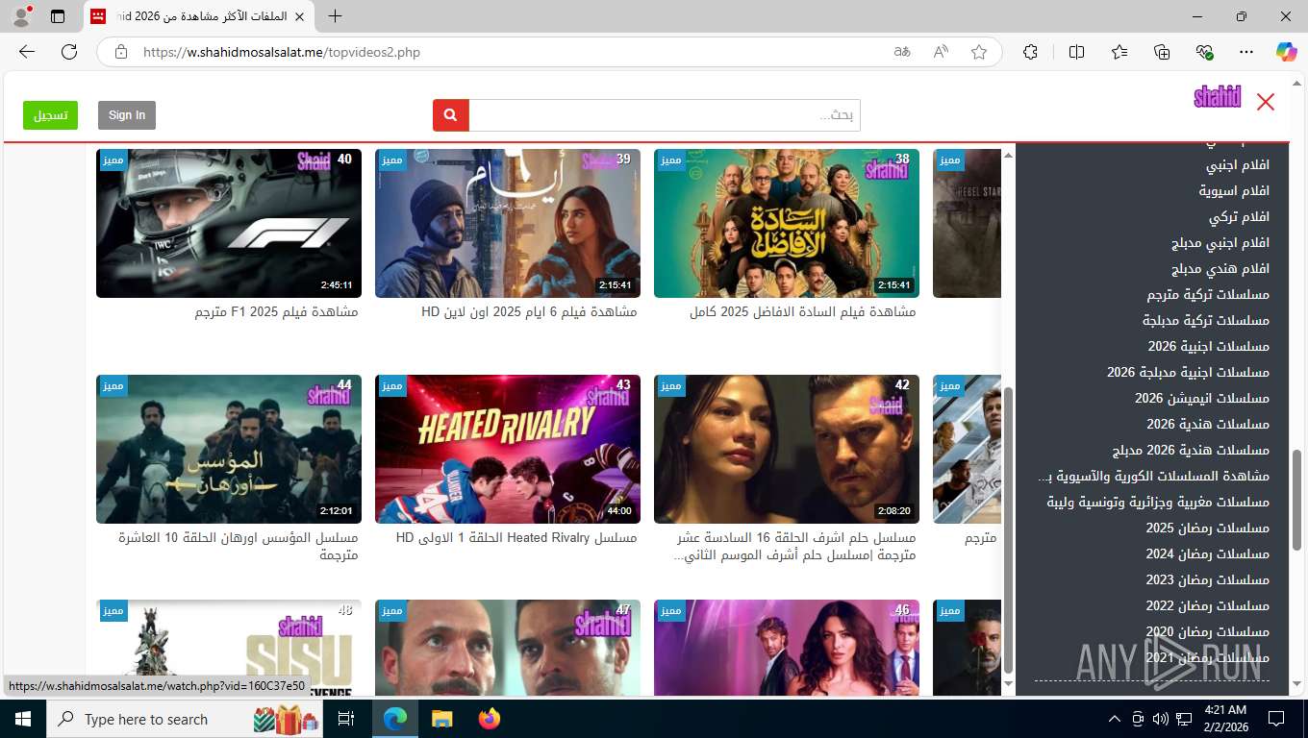1308x738 pixels.
Task: Open the volume icon in the system tray
Action: click(x=1160, y=719)
